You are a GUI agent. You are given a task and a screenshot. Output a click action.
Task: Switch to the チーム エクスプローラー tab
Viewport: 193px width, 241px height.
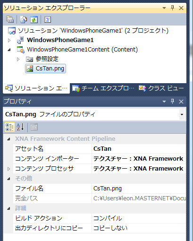coord(103,88)
